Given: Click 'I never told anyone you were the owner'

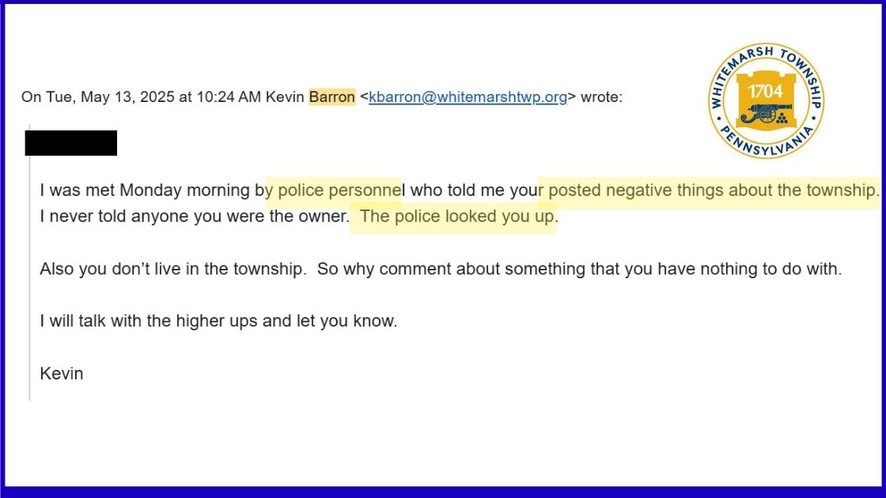Looking at the screenshot, I should [x=195, y=217].
